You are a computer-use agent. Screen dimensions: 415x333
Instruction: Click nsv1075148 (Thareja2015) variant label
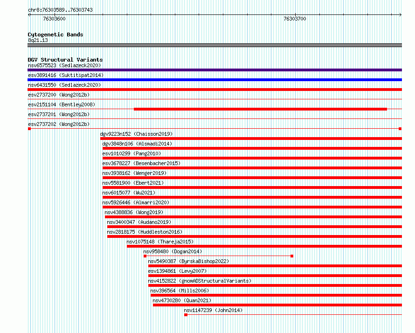[x=160, y=242]
